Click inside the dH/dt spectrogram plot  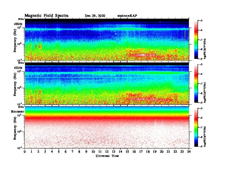click(x=107, y=40)
